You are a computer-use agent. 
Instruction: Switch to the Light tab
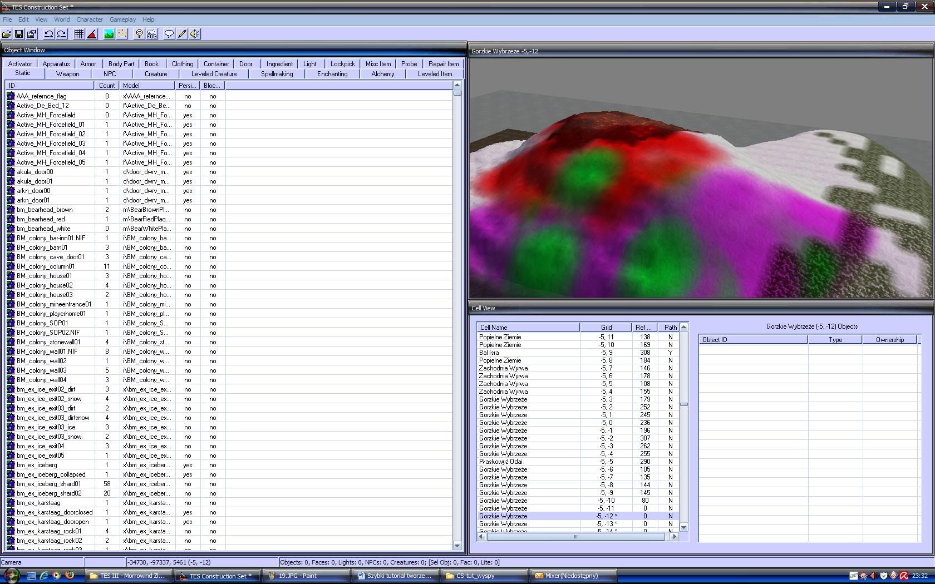coord(310,64)
